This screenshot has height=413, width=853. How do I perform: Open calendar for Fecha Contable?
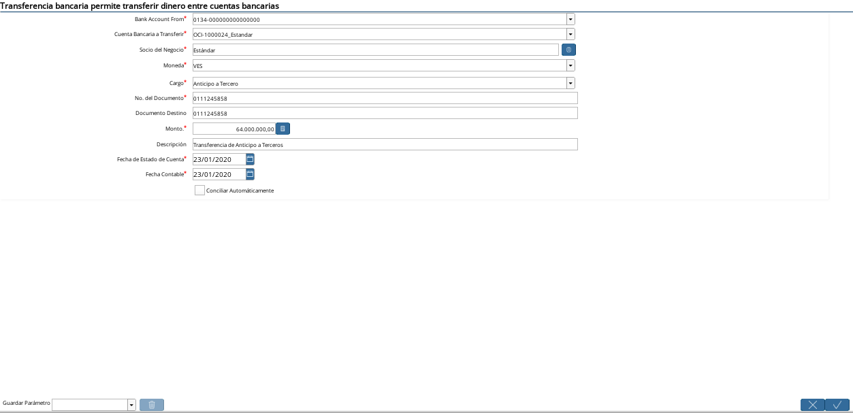(250, 174)
